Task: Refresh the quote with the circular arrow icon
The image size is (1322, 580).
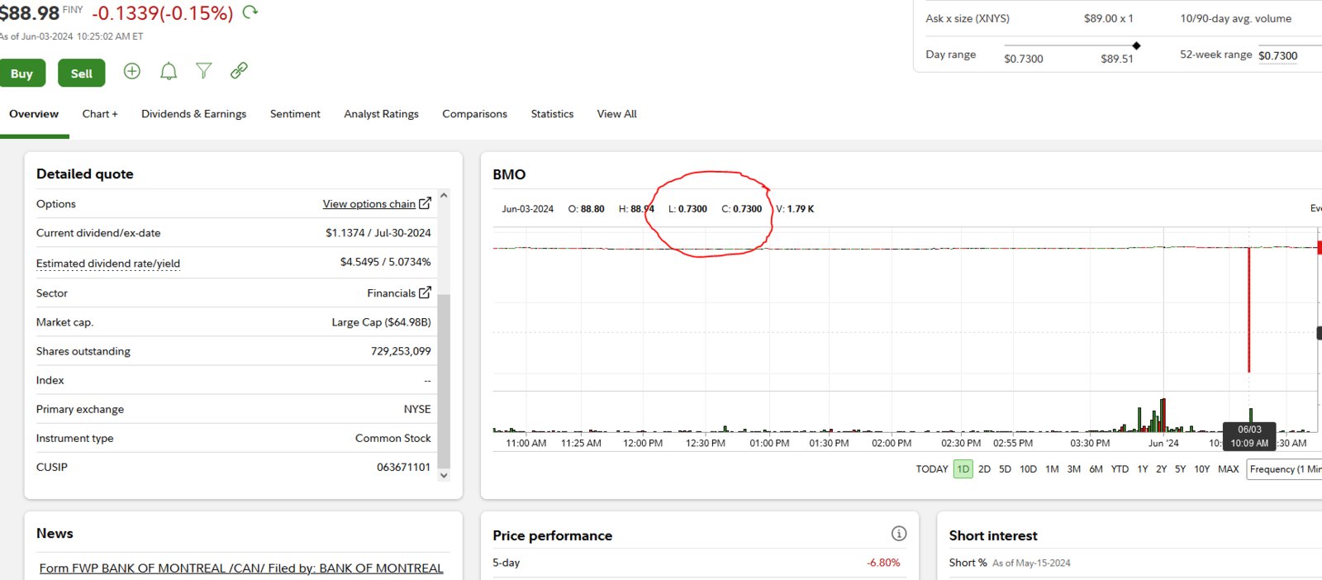Action: [250, 12]
